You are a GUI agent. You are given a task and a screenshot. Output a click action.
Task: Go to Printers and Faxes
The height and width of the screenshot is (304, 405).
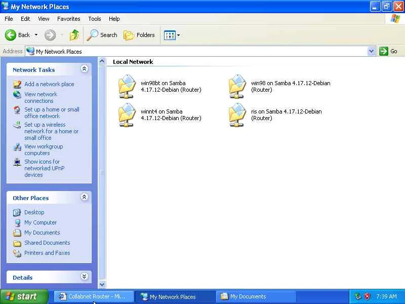pyautogui.click(x=47, y=253)
